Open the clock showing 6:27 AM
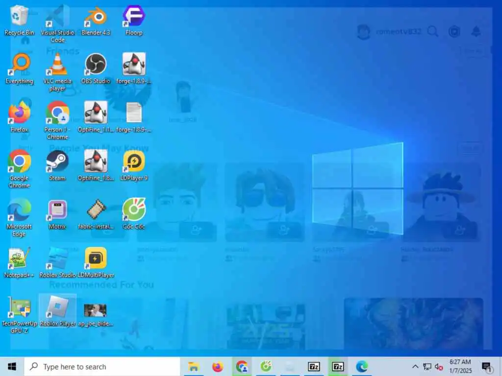The width and height of the screenshot is (502, 376). click(460, 366)
